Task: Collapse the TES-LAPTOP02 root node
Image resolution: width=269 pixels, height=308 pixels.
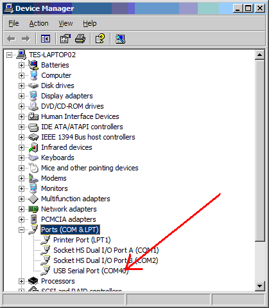Action: tap(9, 55)
